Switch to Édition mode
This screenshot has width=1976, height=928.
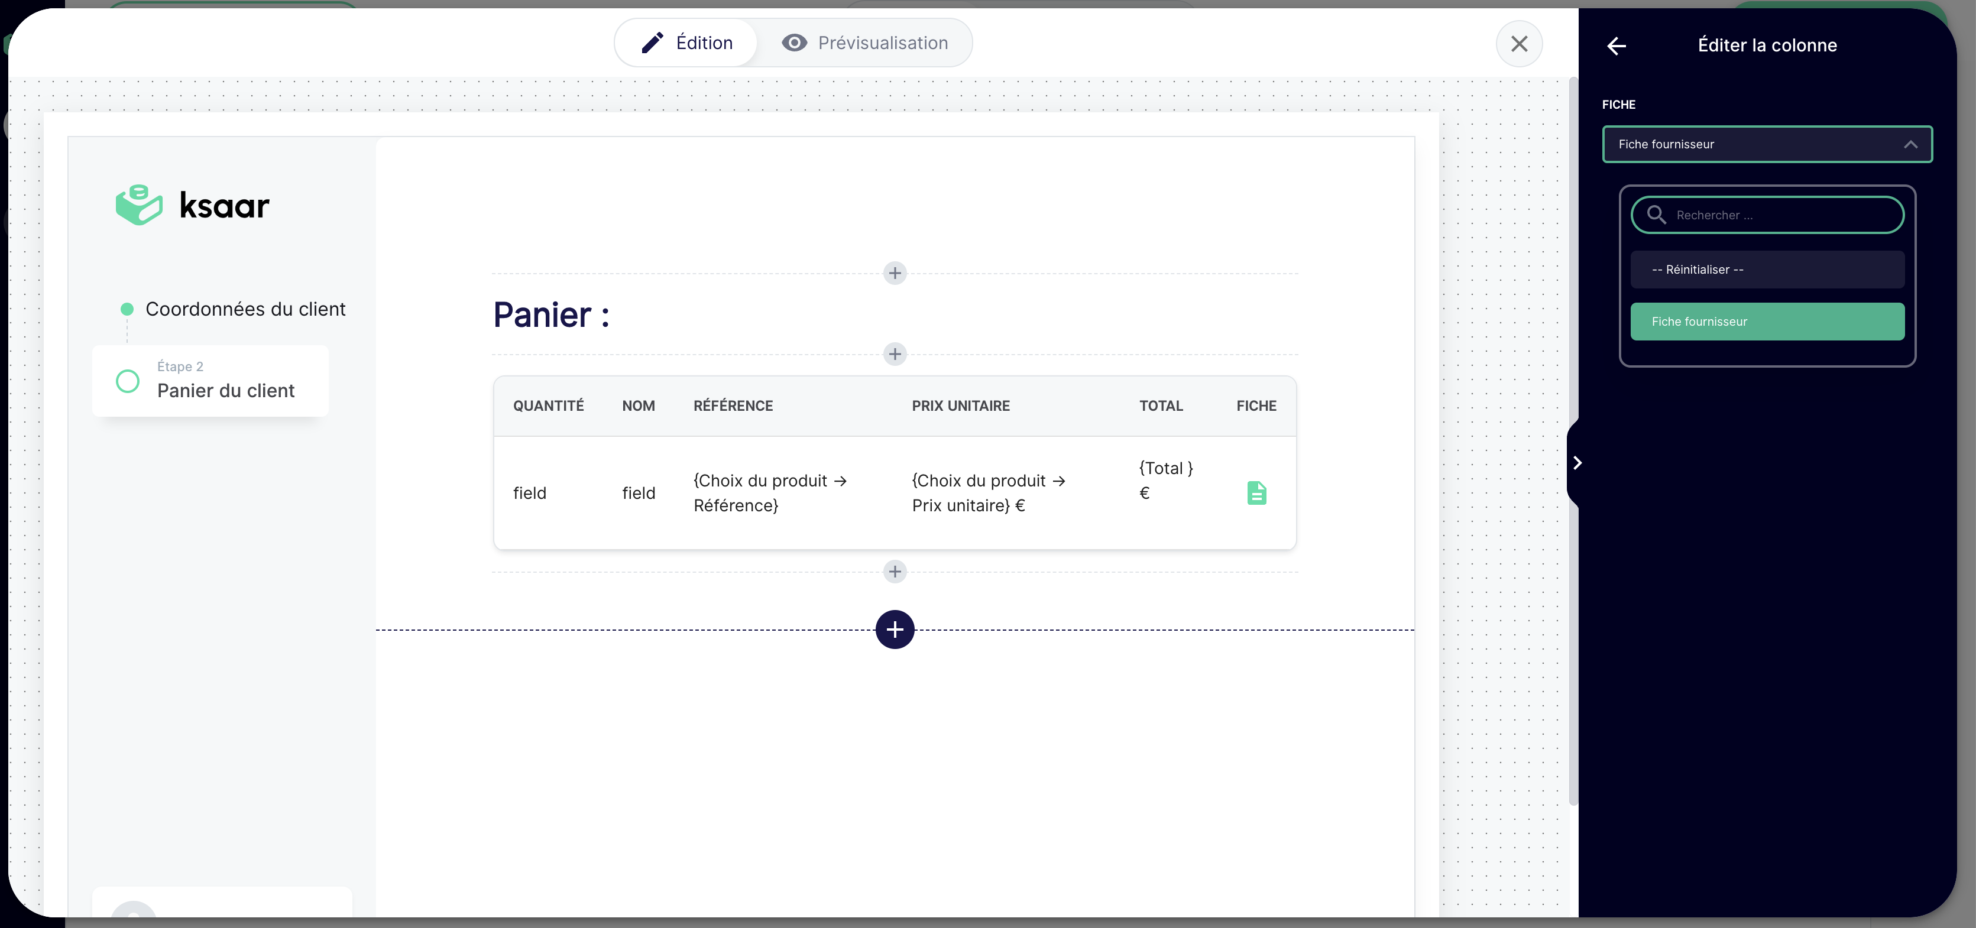(686, 43)
